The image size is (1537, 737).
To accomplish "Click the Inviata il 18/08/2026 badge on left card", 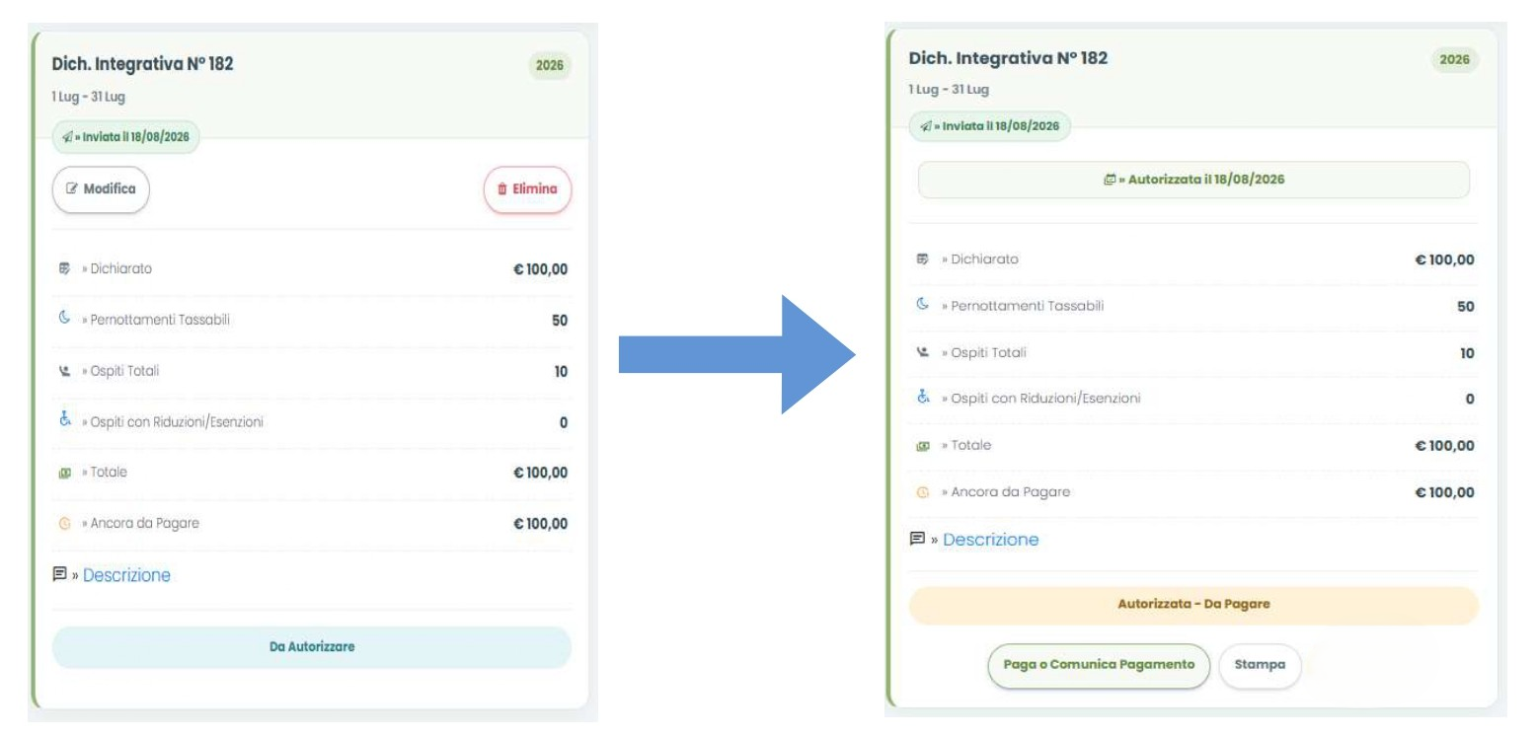I will [x=126, y=138].
